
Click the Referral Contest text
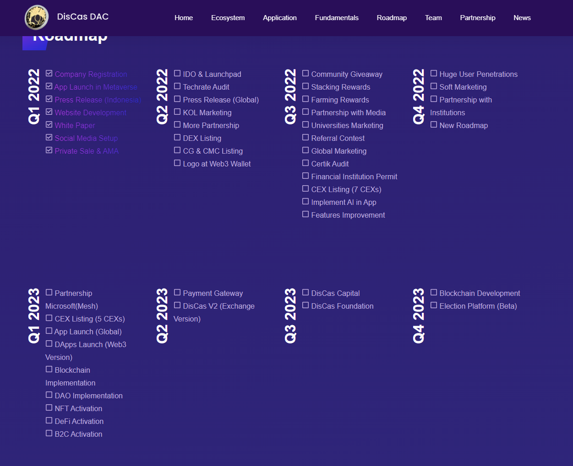tap(338, 138)
